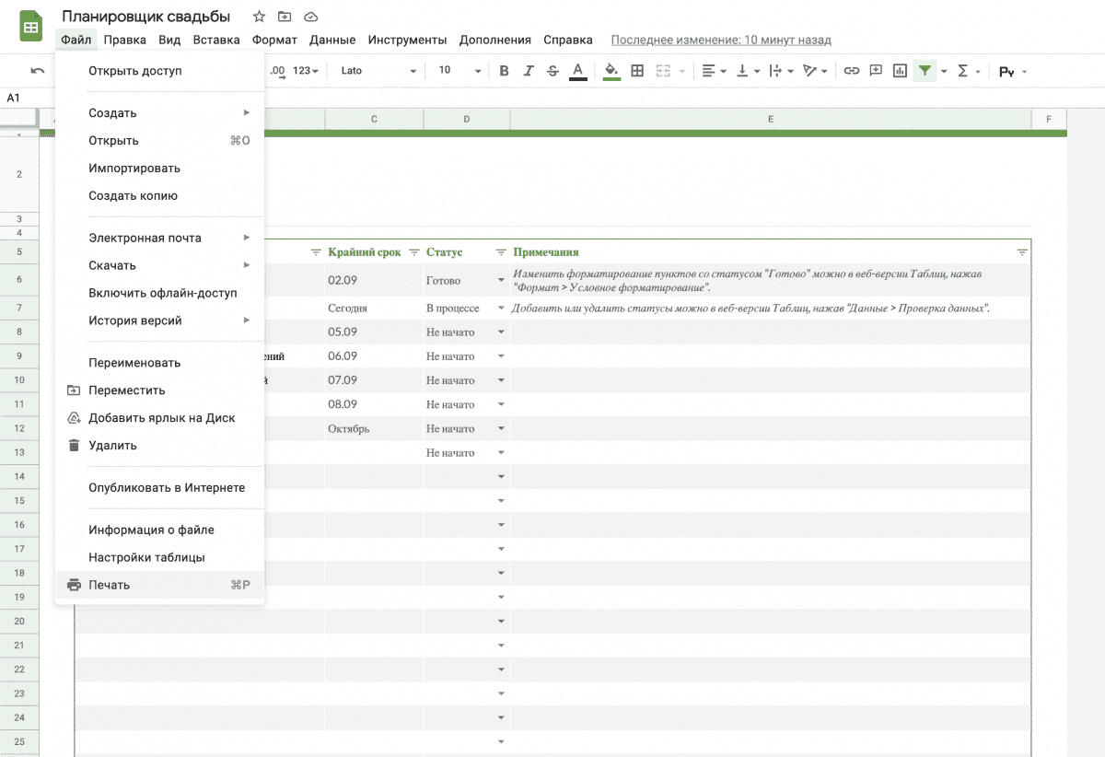Open the status dropdown showing 'Готово'
Screen dimensions: 1105x757
500,278
